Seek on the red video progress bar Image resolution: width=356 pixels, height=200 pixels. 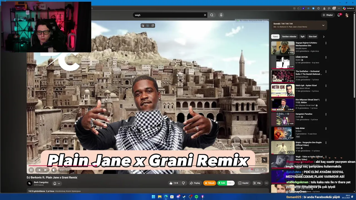pos(149,166)
